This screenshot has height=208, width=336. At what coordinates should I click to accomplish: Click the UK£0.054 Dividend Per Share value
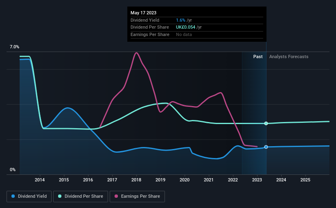tap(185, 27)
